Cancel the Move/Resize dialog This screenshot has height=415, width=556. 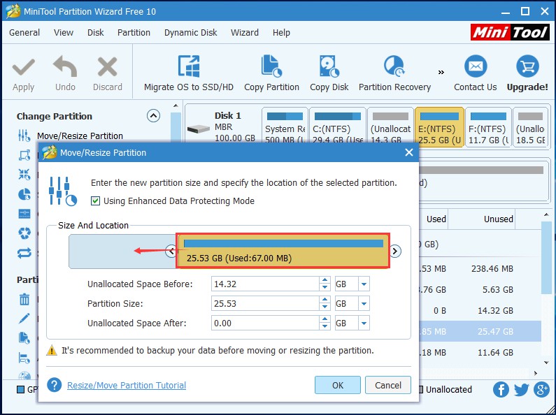[388, 385]
